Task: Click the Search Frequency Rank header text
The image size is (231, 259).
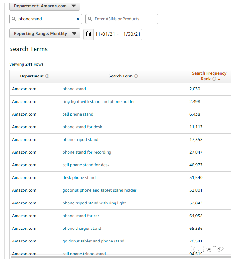Action: point(209,76)
